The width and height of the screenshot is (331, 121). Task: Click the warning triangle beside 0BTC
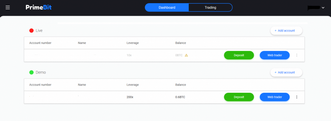[186, 55]
